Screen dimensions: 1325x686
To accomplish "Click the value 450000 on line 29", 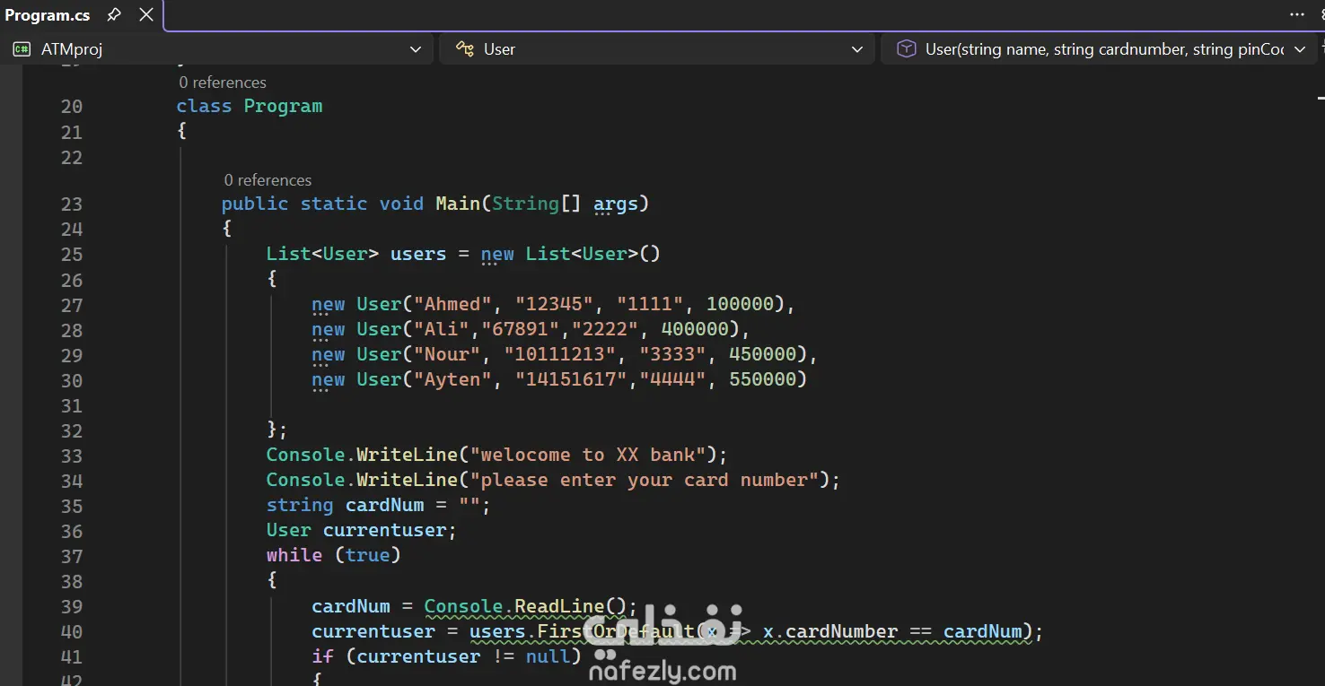I will pos(762,354).
